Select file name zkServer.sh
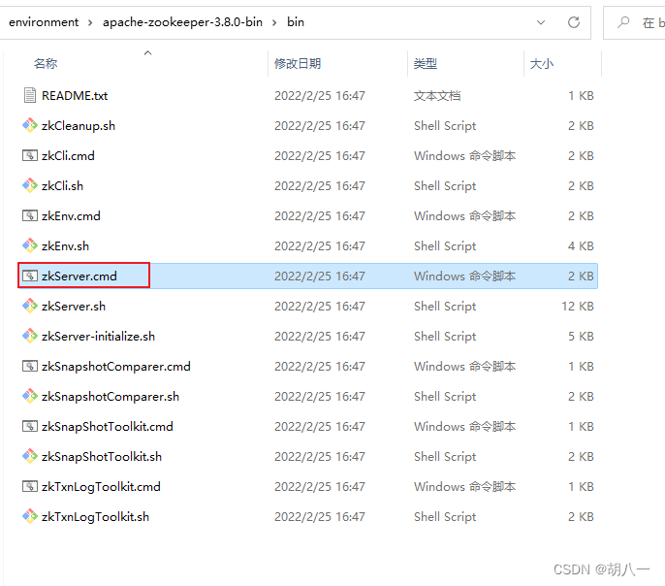Viewport: 665px width, 586px height. coord(74,307)
